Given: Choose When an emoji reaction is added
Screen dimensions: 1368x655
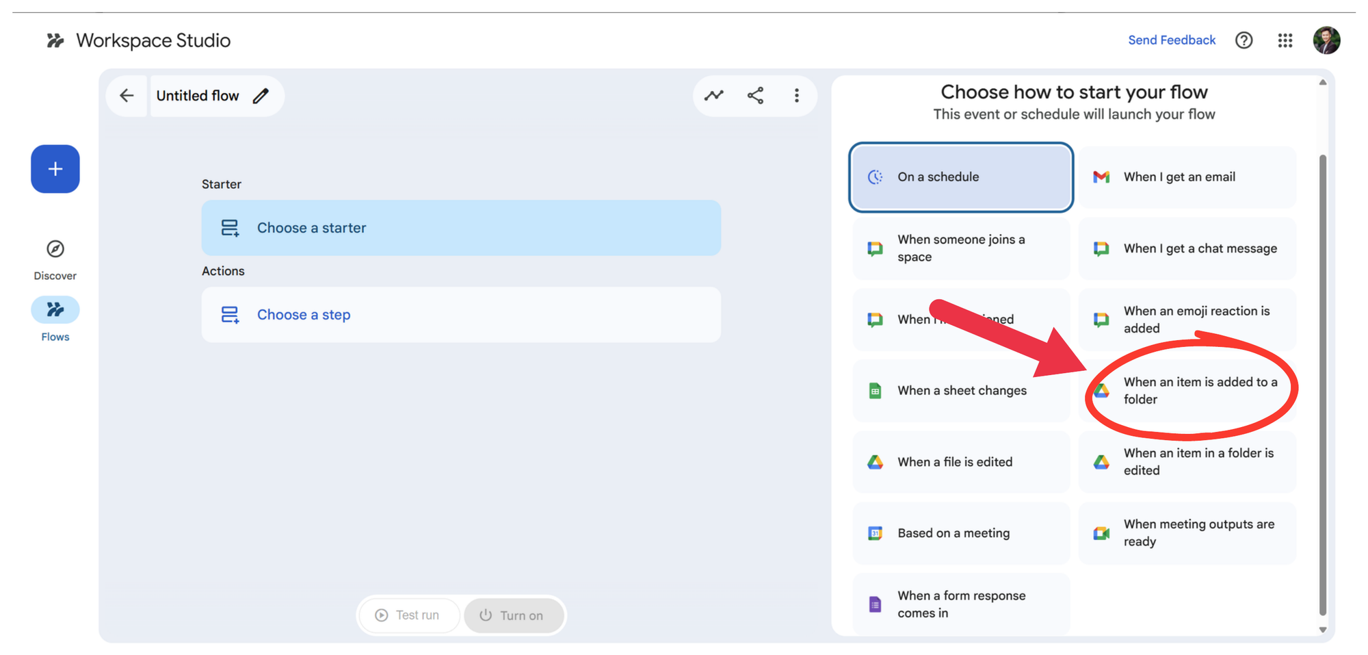Looking at the screenshot, I should click(1187, 320).
